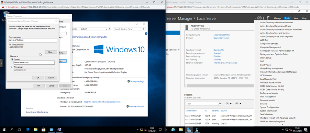The image size is (310, 133).
Task: Open the View menu in Server Manager
Action: coord(296,18)
